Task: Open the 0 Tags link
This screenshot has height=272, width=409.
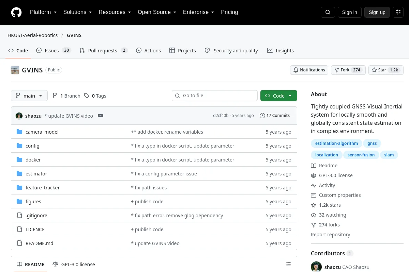Action: [95, 96]
